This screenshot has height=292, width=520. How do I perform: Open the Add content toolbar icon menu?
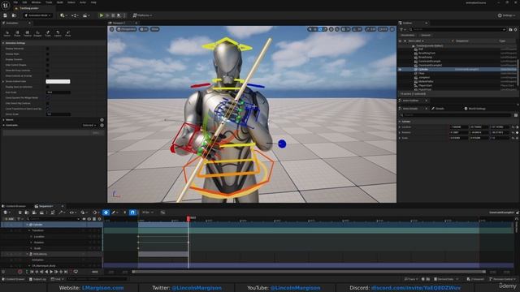pos(63,15)
